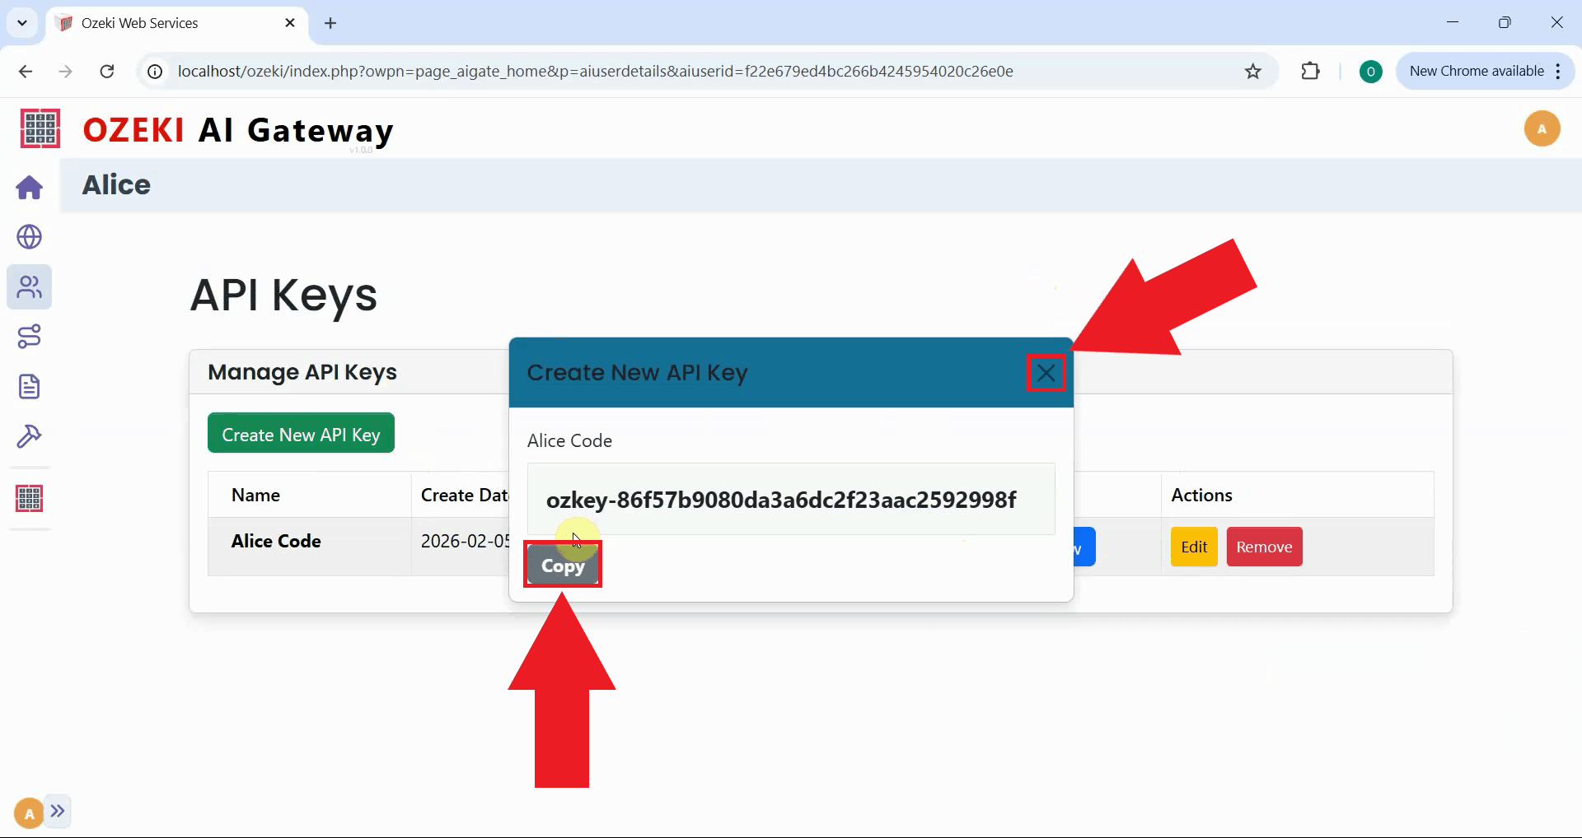
Task: Select the users panel icon in sidebar
Action: tap(29, 287)
